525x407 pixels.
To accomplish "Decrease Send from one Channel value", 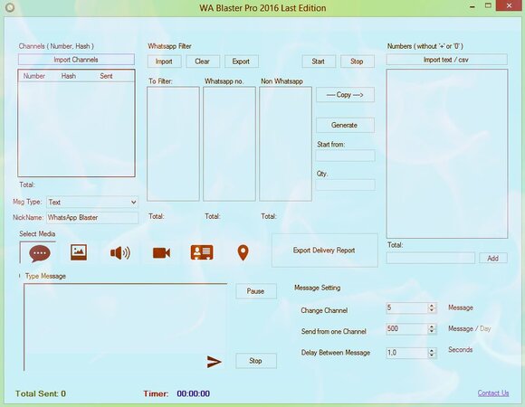I will (432, 331).
